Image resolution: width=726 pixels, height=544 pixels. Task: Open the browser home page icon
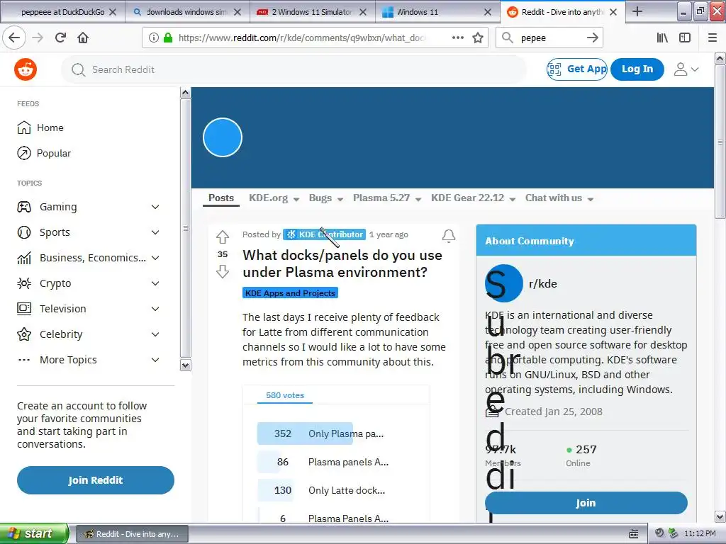[83, 38]
